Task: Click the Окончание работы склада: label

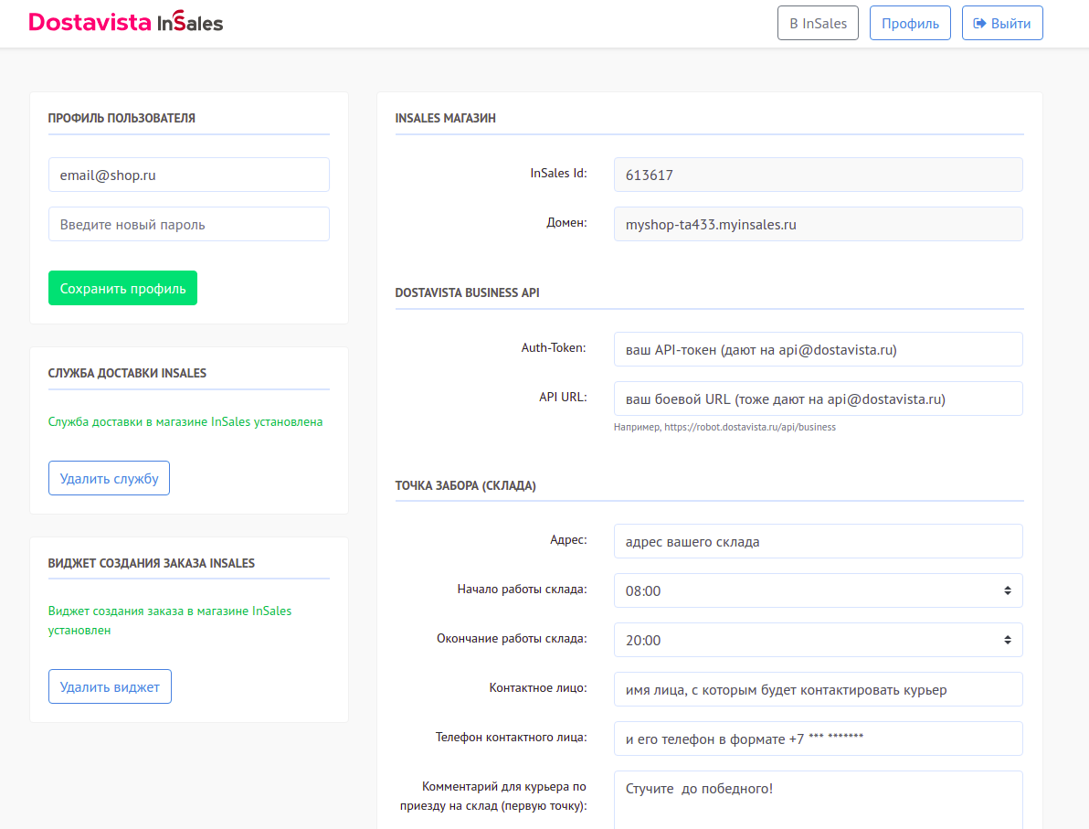Action: (512, 638)
